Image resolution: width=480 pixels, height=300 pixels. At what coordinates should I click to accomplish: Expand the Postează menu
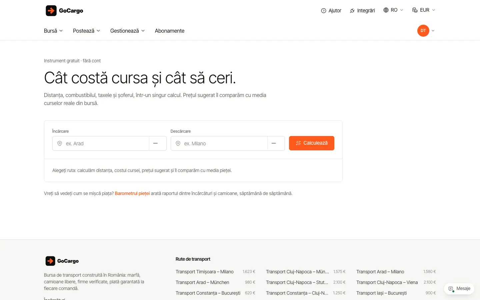click(x=87, y=31)
